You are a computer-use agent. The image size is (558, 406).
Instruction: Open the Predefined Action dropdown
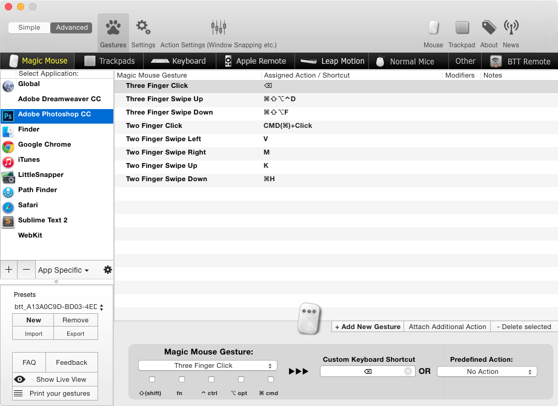coord(487,371)
